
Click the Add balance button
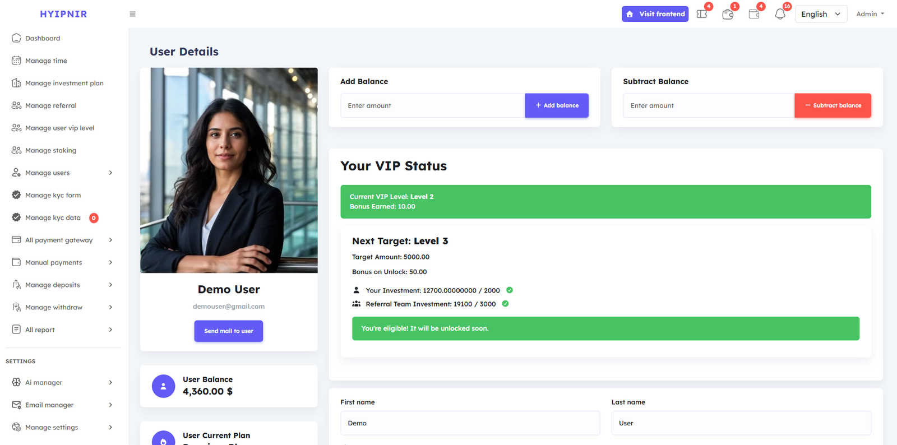click(556, 105)
